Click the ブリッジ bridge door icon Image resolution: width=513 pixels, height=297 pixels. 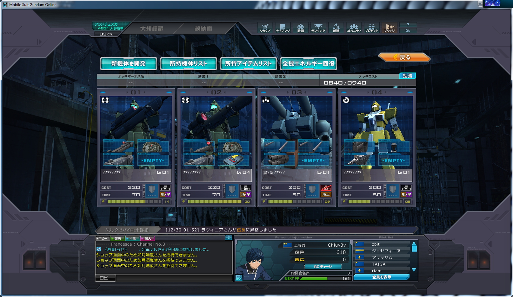(390, 28)
